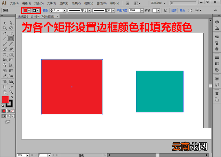This screenshot has height=157, width=221.
Task: Enable Draw Normal mode
Action: [x=4, y=116]
